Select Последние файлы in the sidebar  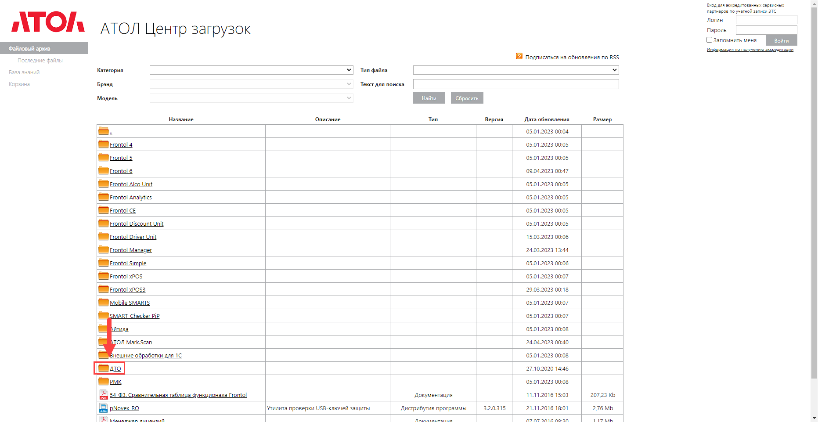(40, 61)
